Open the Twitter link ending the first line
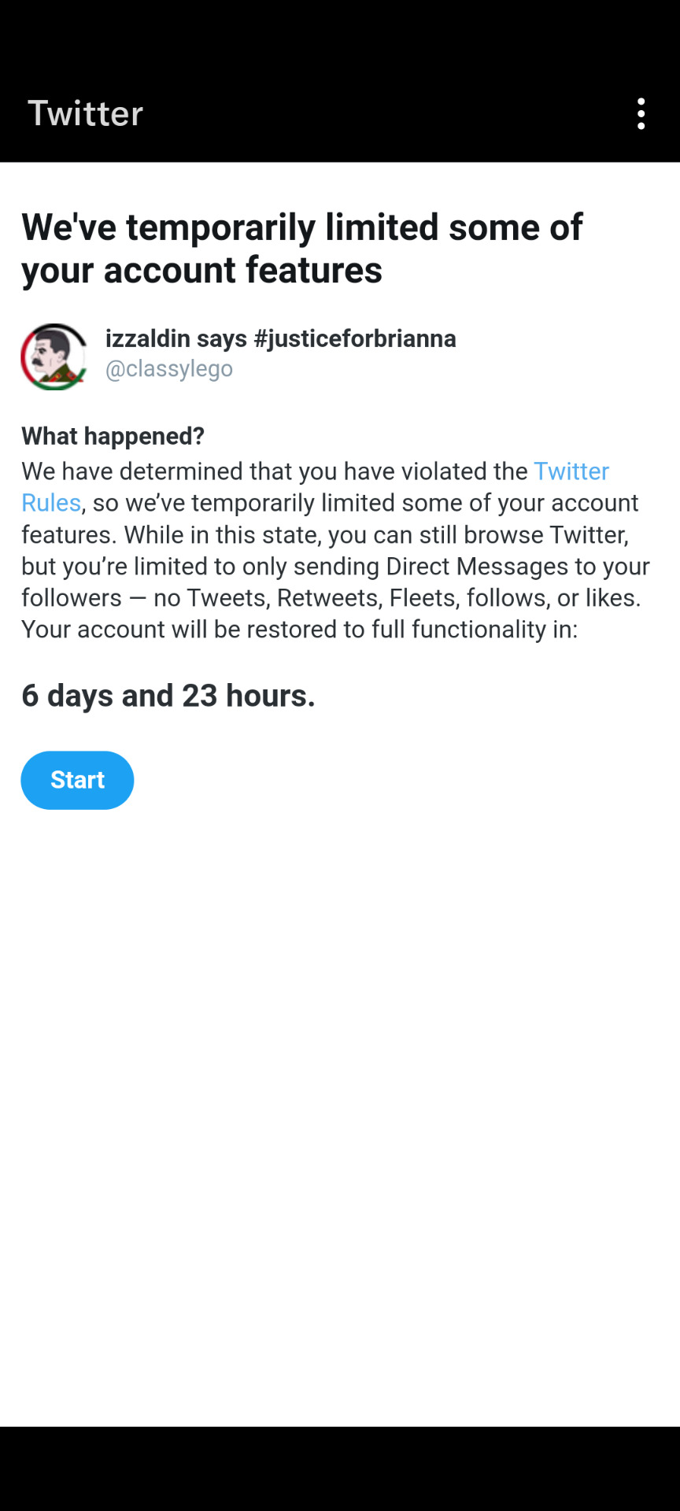 (x=571, y=471)
